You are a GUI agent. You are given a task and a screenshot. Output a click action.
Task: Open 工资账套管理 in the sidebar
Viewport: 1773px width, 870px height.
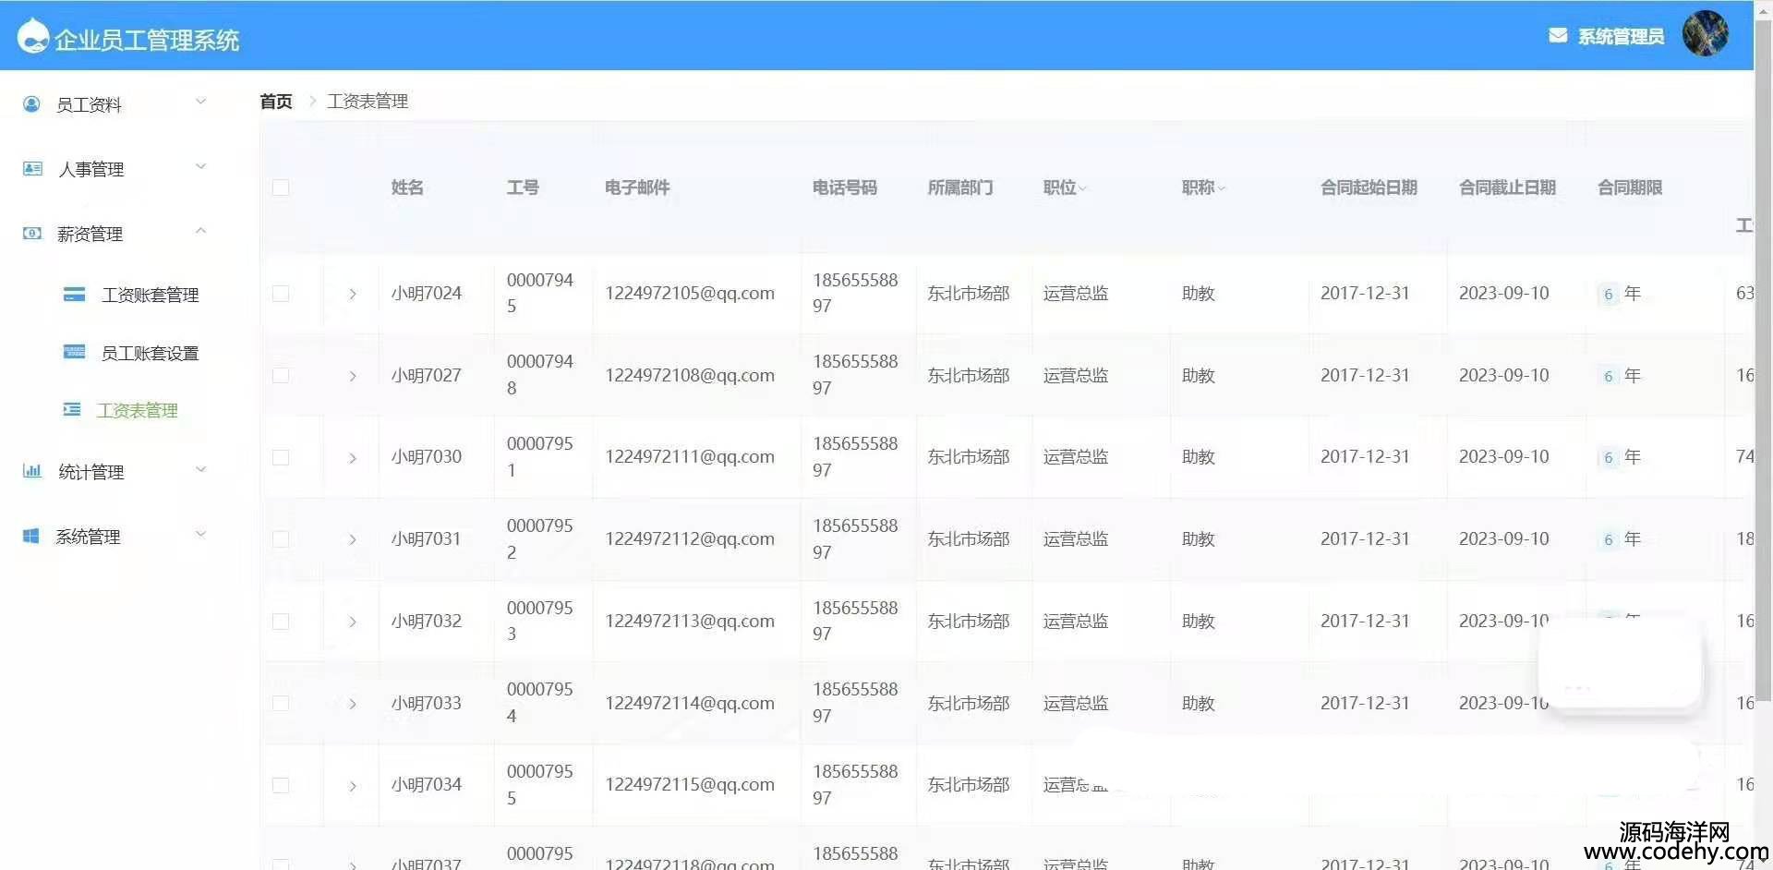tap(150, 295)
